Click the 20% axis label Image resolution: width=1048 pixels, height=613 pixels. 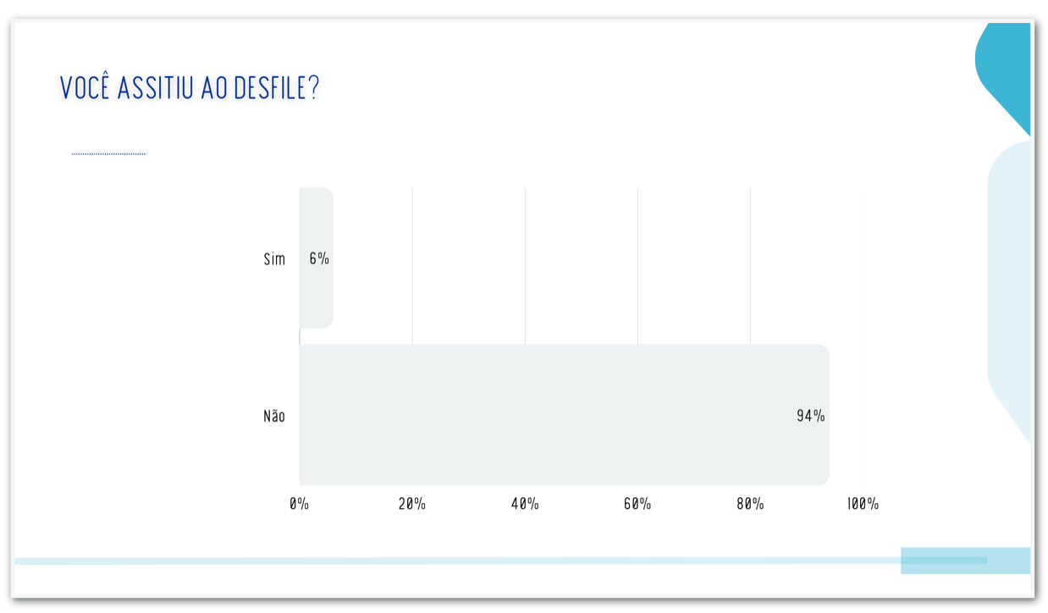(x=411, y=504)
